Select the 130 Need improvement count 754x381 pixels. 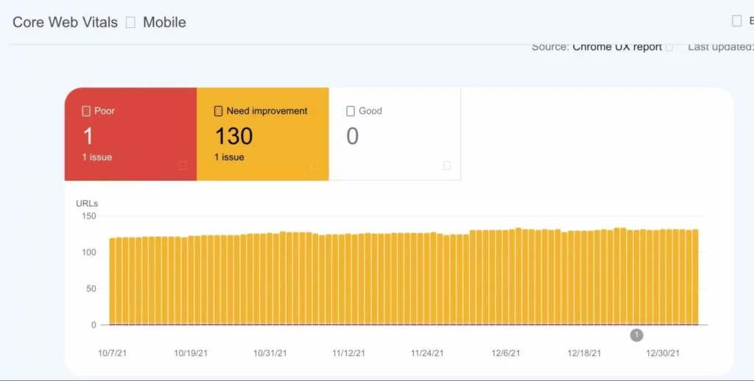(x=233, y=136)
